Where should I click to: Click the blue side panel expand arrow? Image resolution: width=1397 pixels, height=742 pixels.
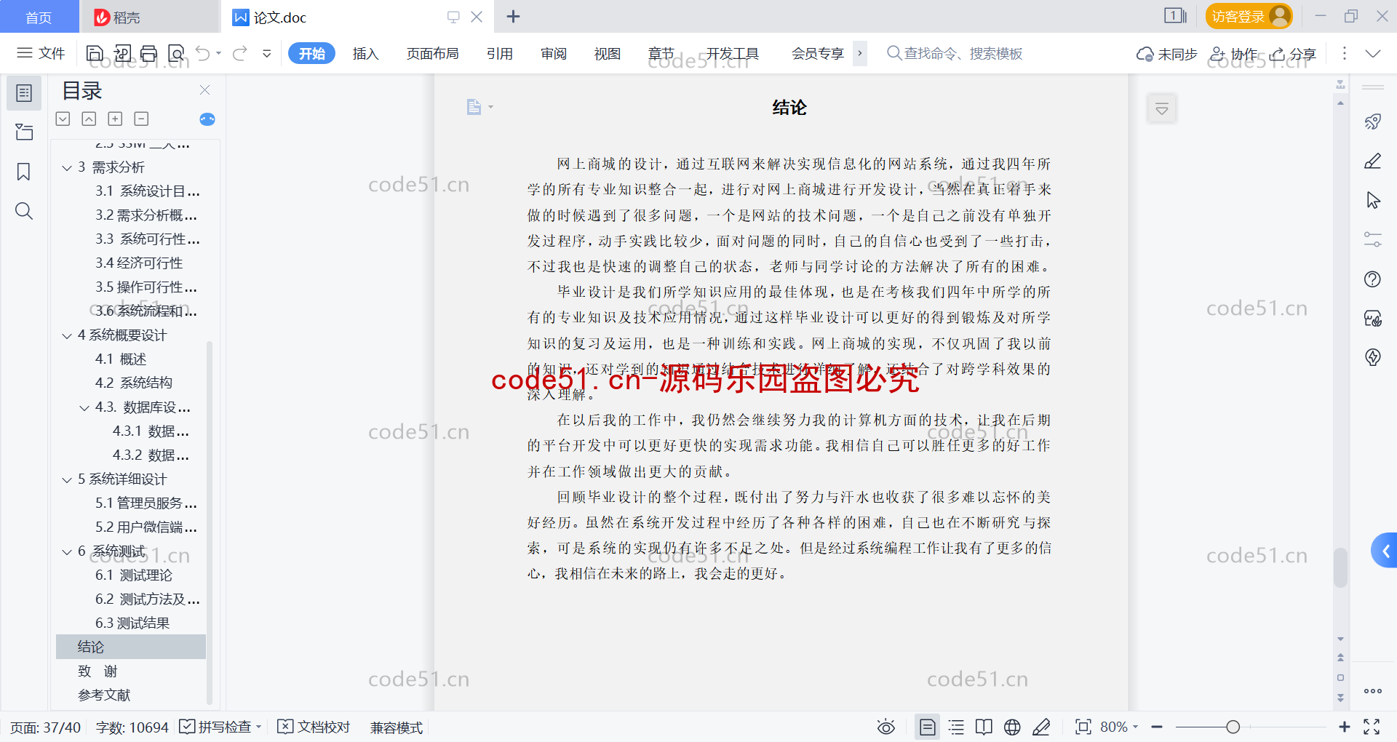click(1385, 551)
